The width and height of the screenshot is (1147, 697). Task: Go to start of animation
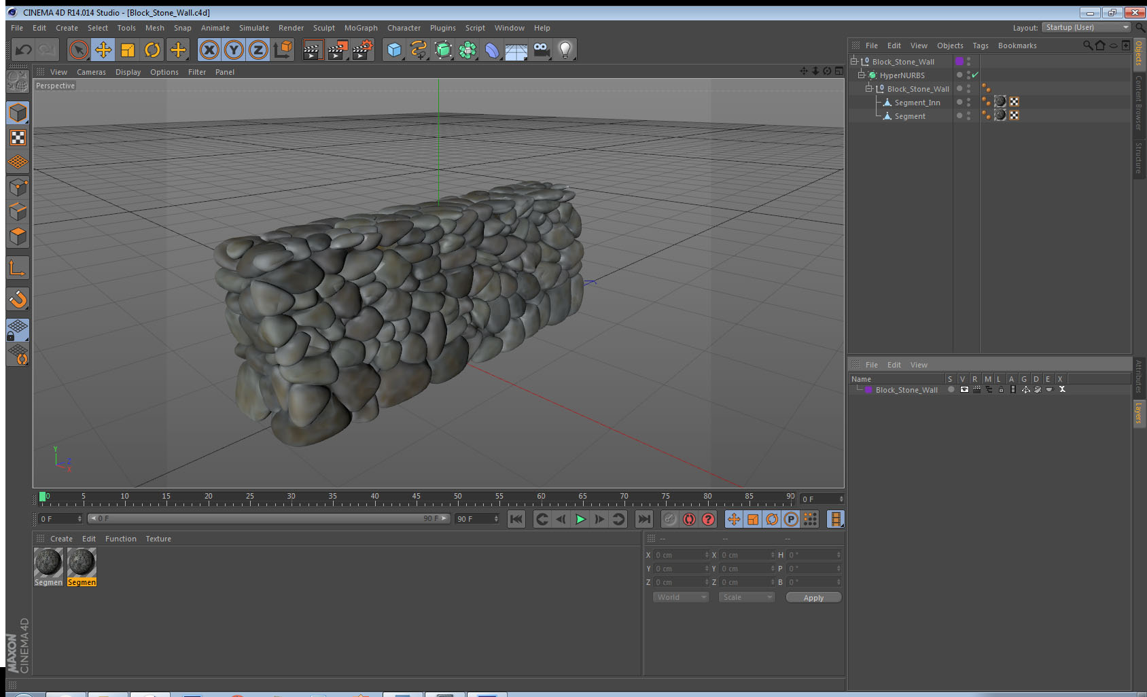pyautogui.click(x=516, y=519)
